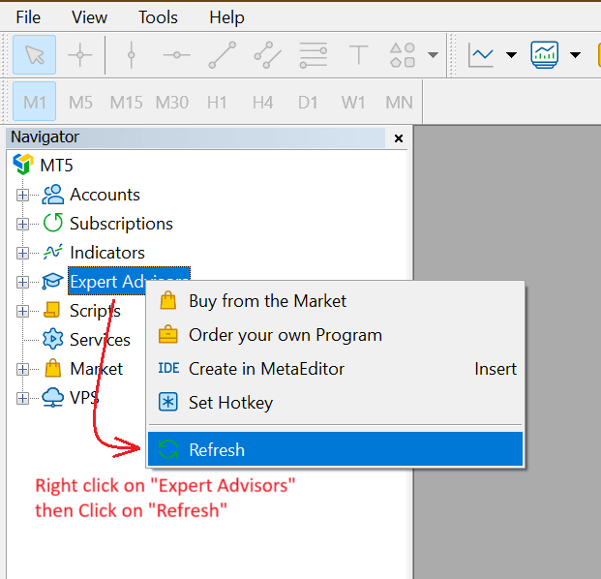Choose Create in MetaEditor
The width and height of the screenshot is (601, 579).
pos(335,369)
